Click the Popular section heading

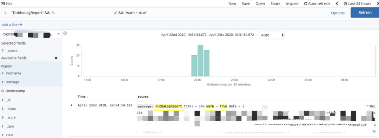(x=7, y=66)
